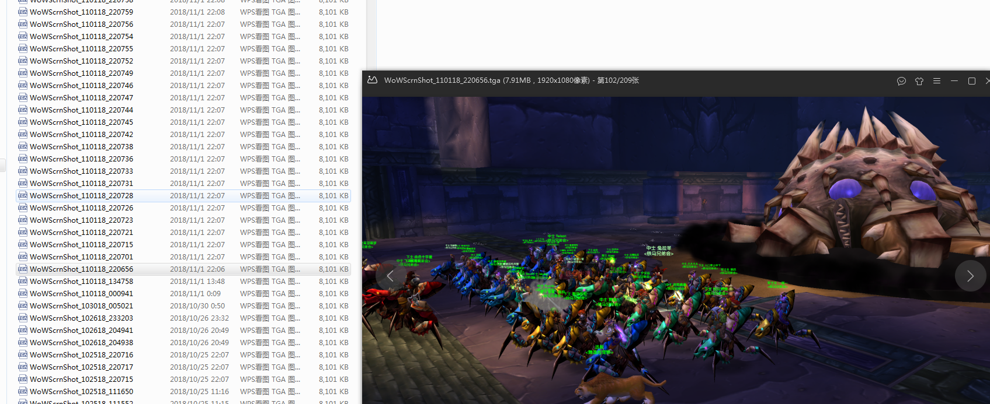Image resolution: width=990 pixels, height=404 pixels.
Task: Click TGA icon of WoWScrnShot_110118_220656
Action: [23, 269]
